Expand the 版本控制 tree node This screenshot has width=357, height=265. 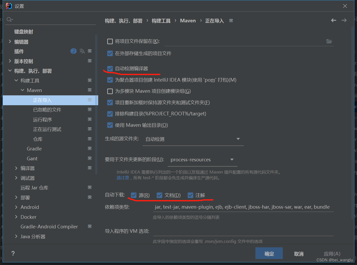coord(10,61)
